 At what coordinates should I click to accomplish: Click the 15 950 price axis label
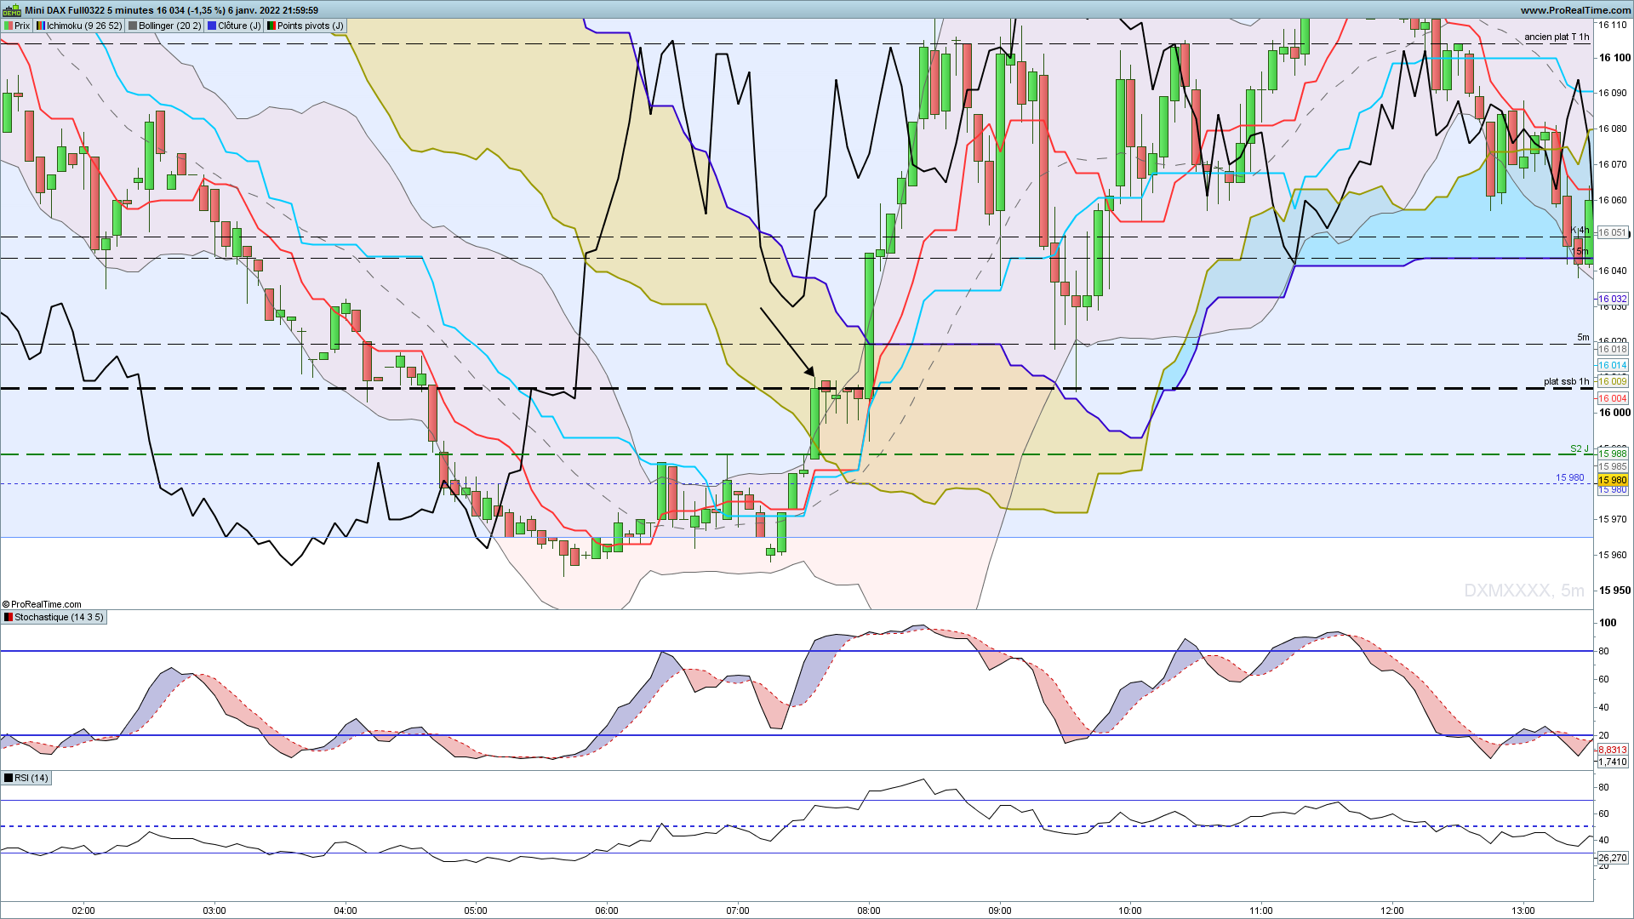pos(1614,590)
